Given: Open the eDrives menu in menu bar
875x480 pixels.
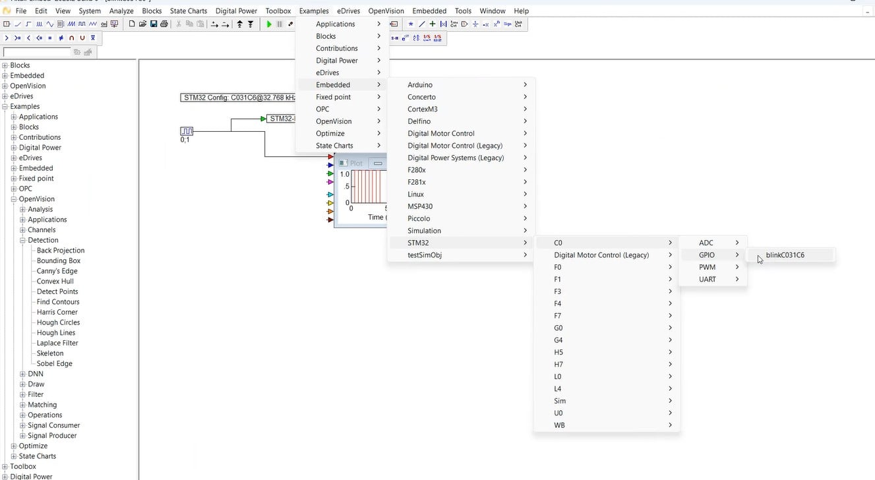Looking at the screenshot, I should [348, 11].
